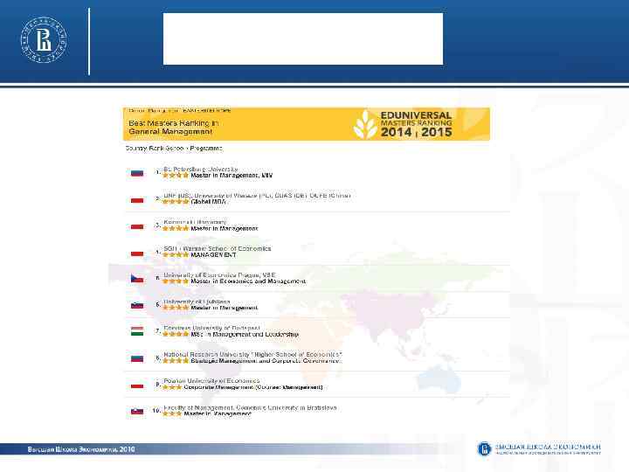Click the flag beside St. Petersburg University
The width and height of the screenshot is (629, 472).
(137, 173)
